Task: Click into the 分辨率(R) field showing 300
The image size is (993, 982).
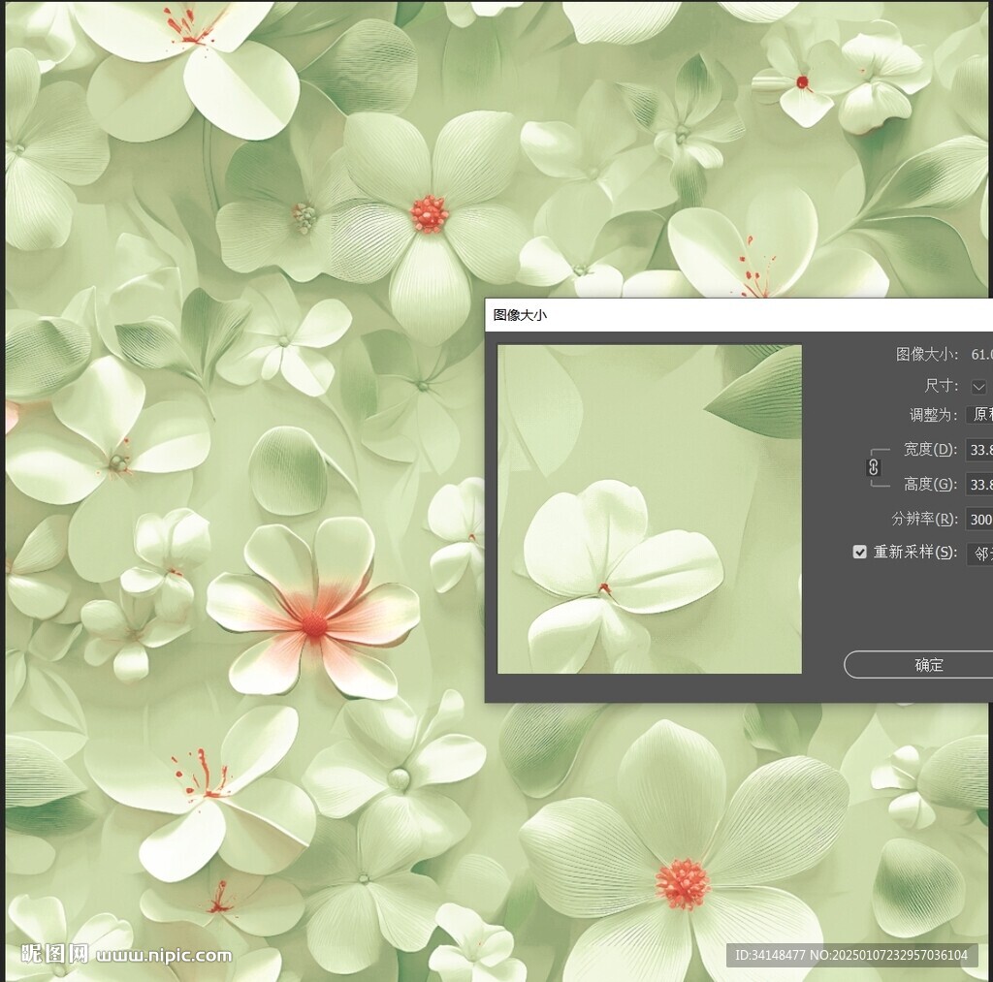Action: (979, 520)
